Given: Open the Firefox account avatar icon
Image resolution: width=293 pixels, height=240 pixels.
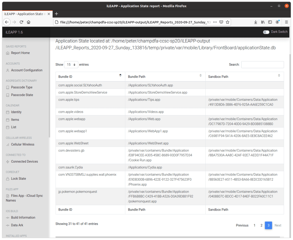Looking at the screenshot, I should pyautogui.click(x=277, y=22).
